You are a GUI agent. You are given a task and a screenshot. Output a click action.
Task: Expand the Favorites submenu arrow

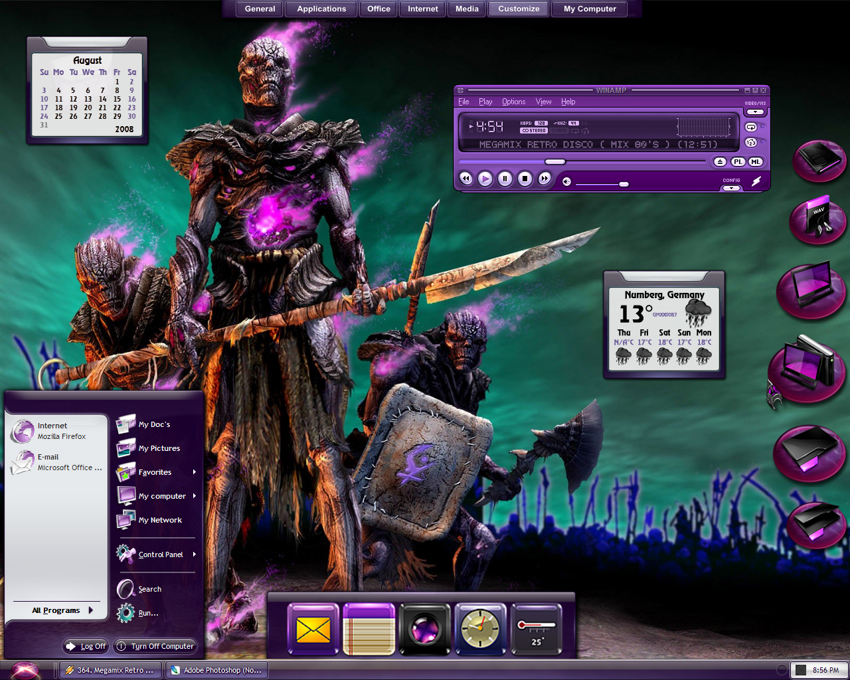pyautogui.click(x=195, y=472)
